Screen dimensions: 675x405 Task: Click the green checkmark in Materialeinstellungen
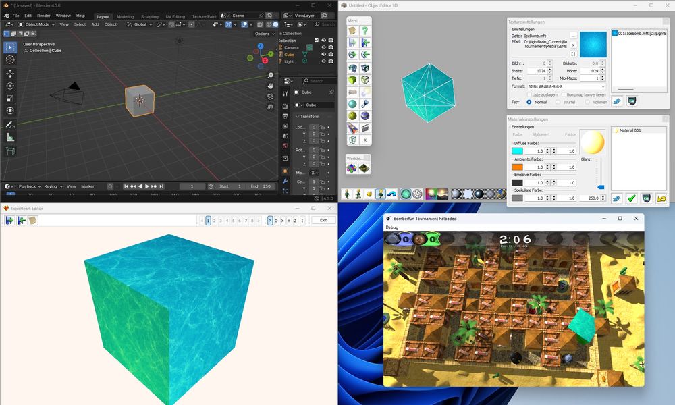pos(632,198)
